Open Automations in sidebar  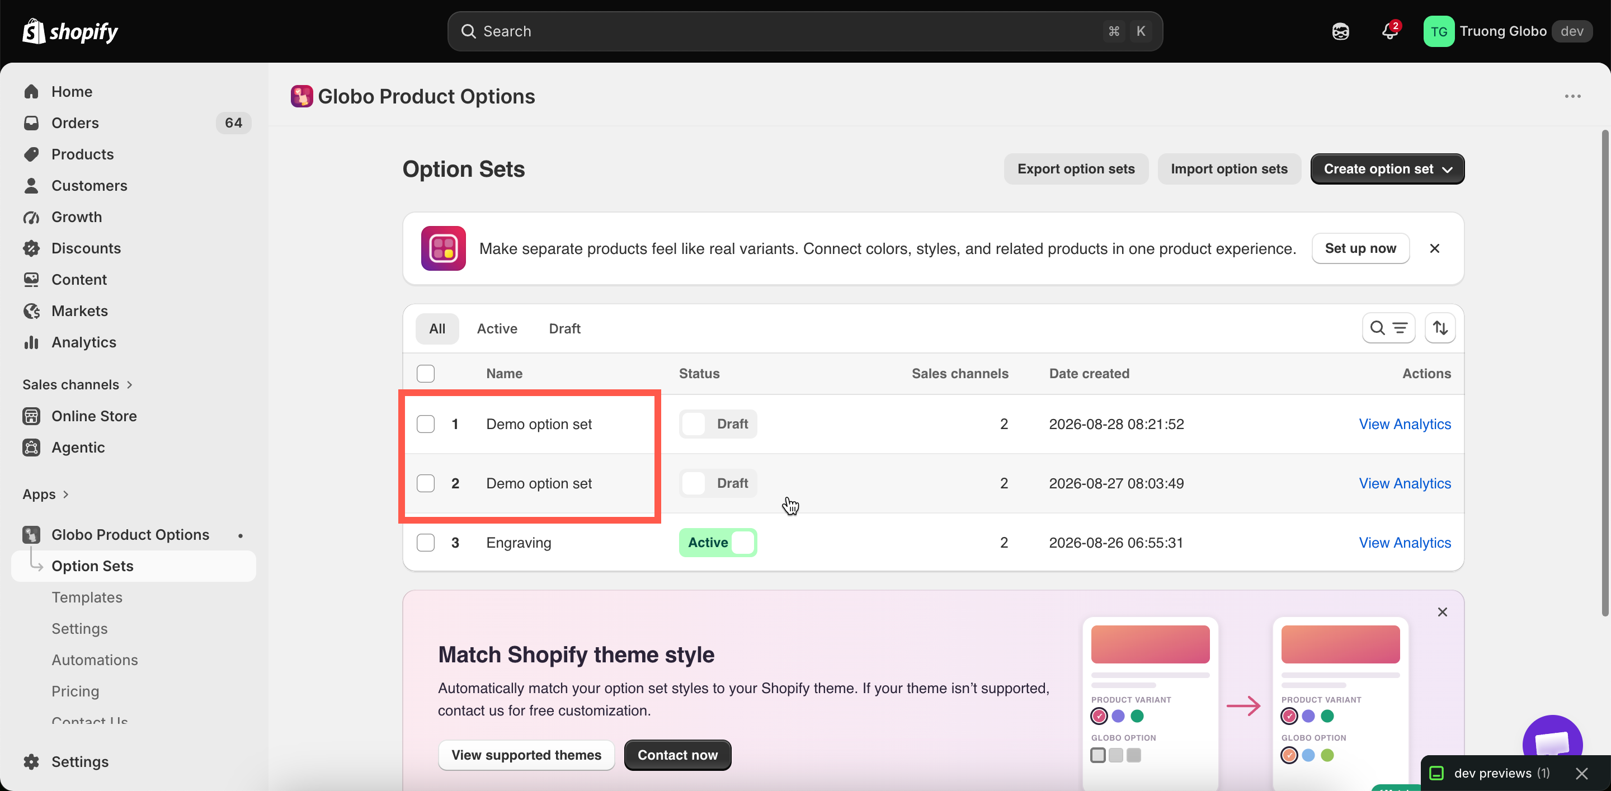[x=95, y=660]
